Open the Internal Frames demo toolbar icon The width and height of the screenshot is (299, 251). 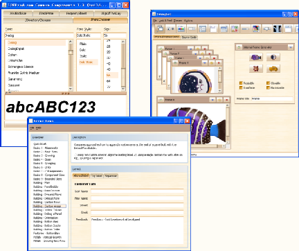click(x=160, y=29)
